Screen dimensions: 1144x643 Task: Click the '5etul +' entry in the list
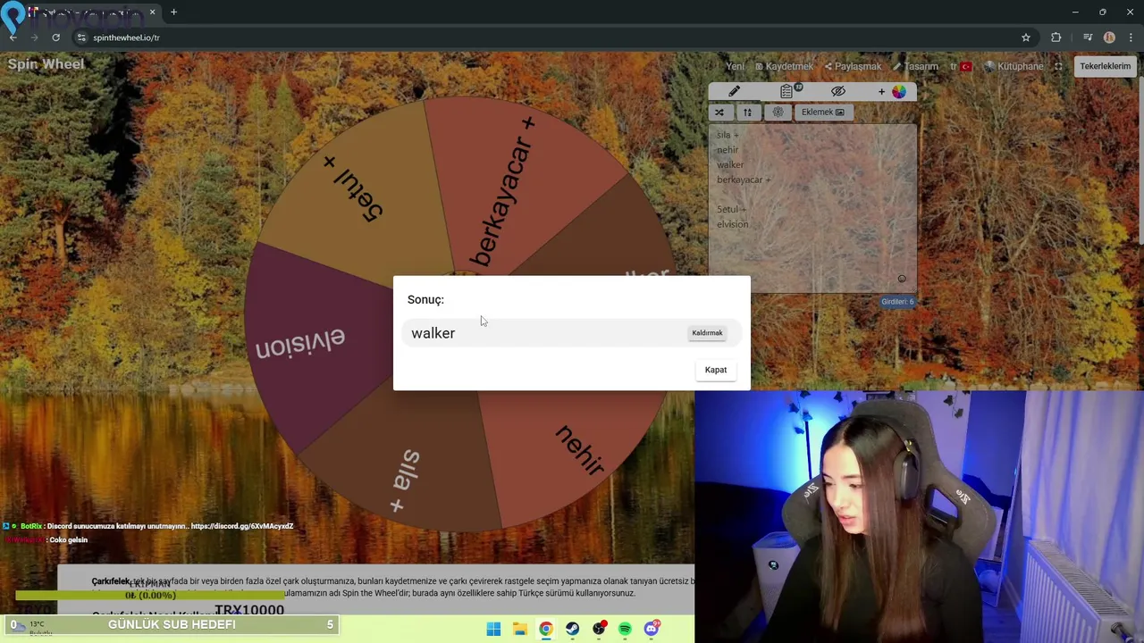coord(730,210)
